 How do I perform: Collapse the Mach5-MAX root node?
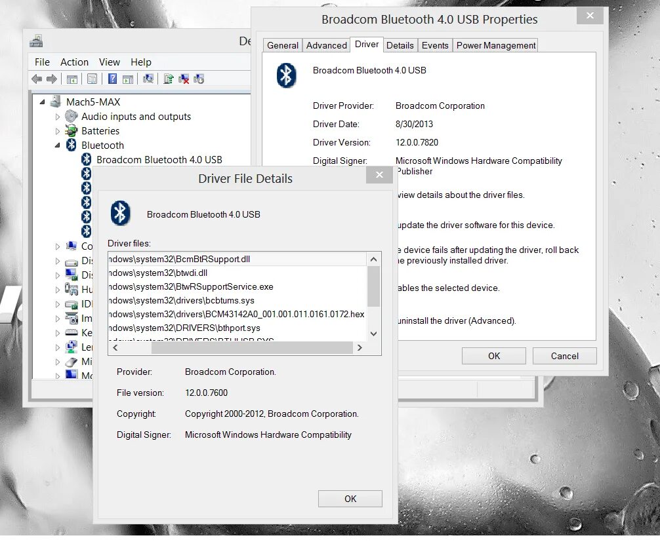(42, 102)
